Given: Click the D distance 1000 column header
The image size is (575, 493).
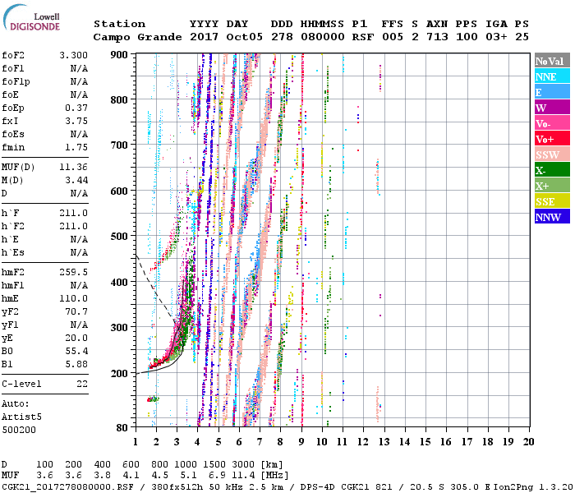Looking at the screenshot, I should tap(186, 465).
